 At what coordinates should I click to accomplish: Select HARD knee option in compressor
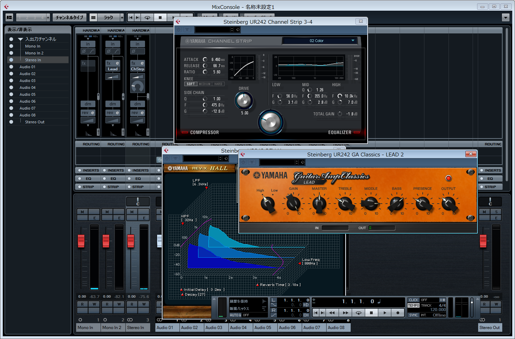218,84
